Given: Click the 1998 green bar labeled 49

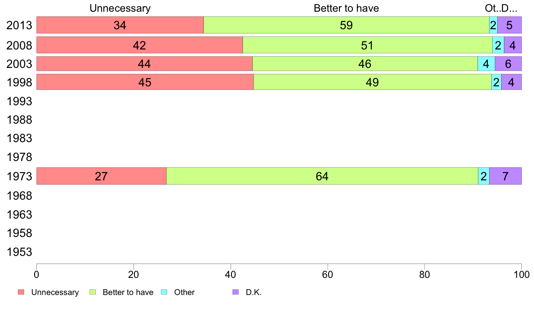Looking at the screenshot, I should tap(373, 82).
